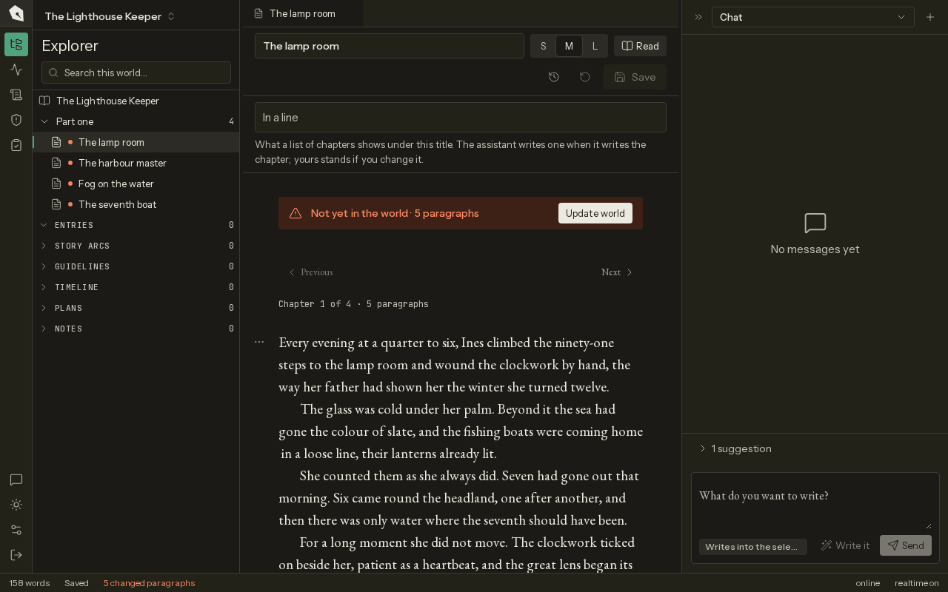Screen dimensions: 948x592
Task: Open the Explorer panel icon in sidebar
Action: tap(16, 44)
